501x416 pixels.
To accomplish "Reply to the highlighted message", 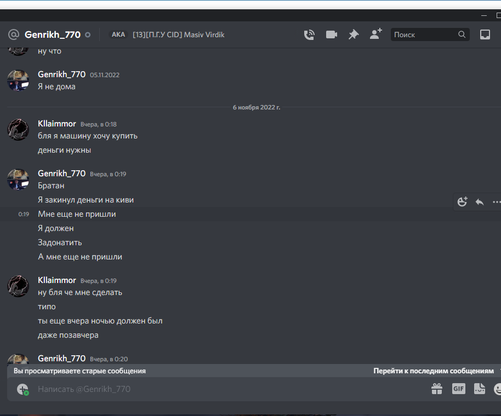I will pyautogui.click(x=480, y=202).
